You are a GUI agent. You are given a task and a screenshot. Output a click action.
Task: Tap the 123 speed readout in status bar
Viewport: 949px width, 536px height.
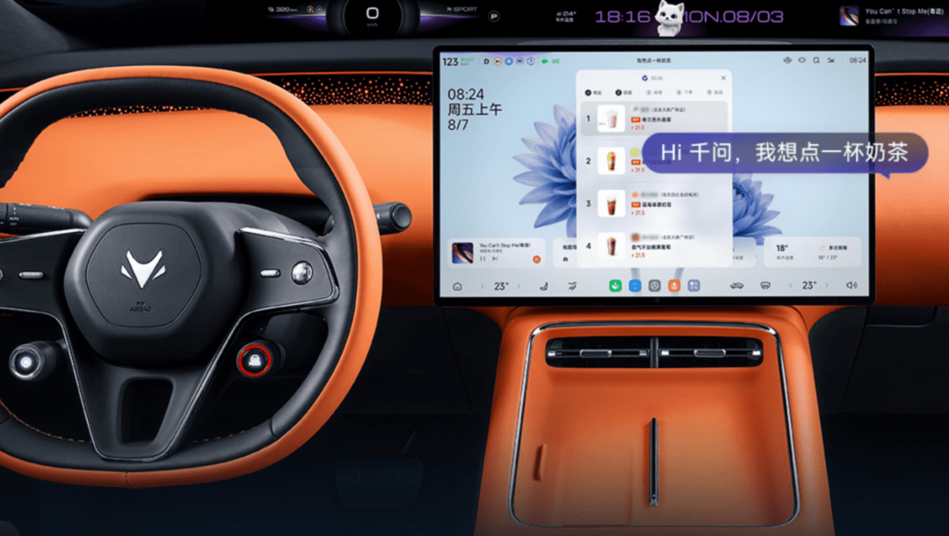pos(450,62)
